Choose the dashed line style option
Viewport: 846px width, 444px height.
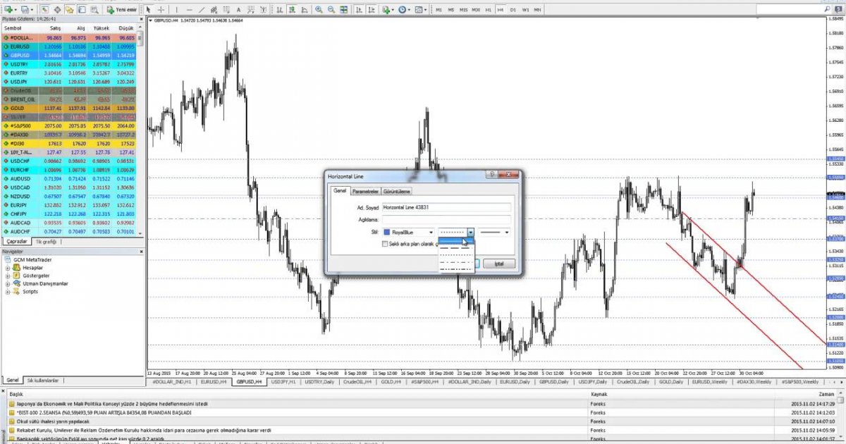coord(457,247)
